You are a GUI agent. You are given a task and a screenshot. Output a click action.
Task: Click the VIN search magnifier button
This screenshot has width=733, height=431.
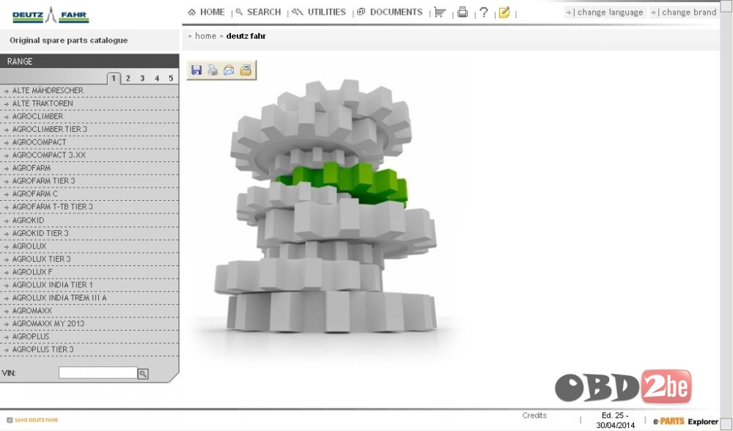[143, 374]
